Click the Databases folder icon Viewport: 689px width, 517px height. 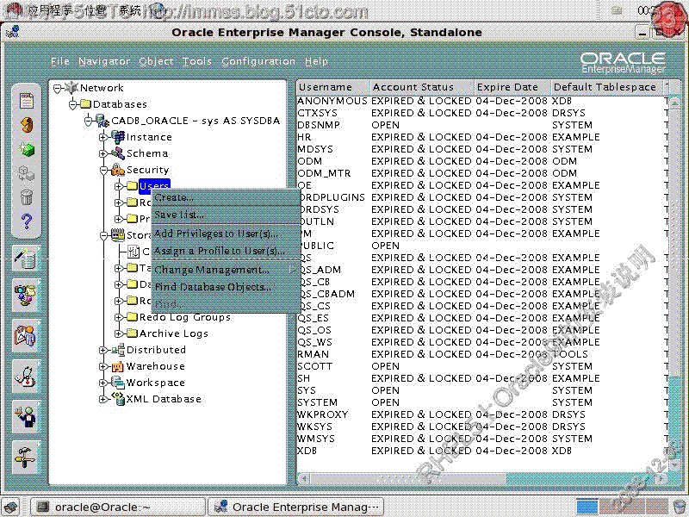click(85, 104)
